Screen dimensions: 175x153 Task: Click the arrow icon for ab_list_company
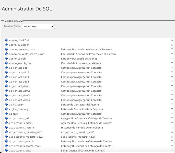point(6,109)
